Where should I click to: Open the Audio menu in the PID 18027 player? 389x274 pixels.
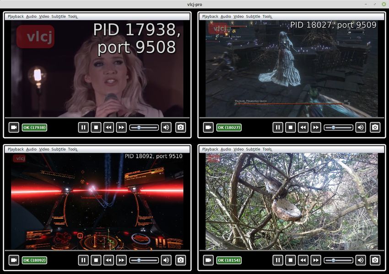(226, 16)
